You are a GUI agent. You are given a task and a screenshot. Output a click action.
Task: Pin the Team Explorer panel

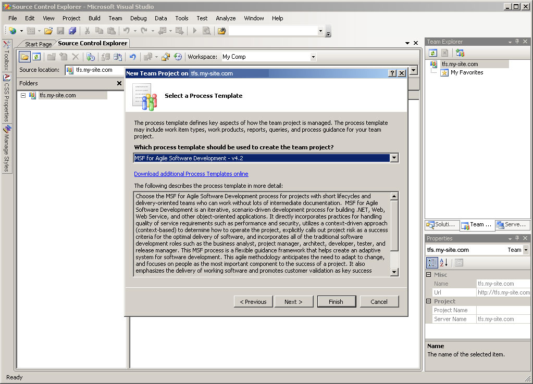click(517, 42)
